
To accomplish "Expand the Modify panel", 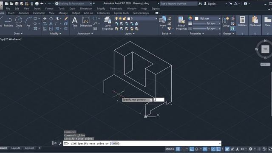I will point(56,34).
